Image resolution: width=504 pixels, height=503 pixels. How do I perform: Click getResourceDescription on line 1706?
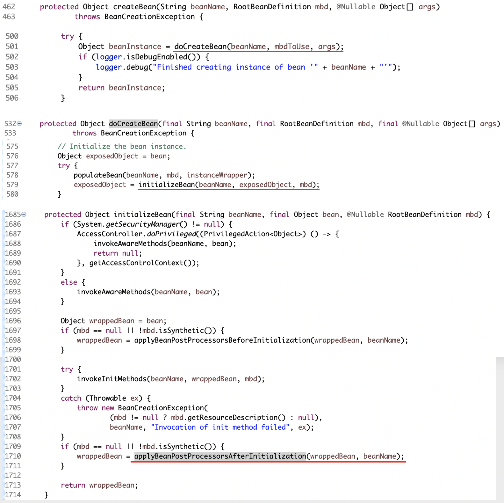(x=233, y=418)
